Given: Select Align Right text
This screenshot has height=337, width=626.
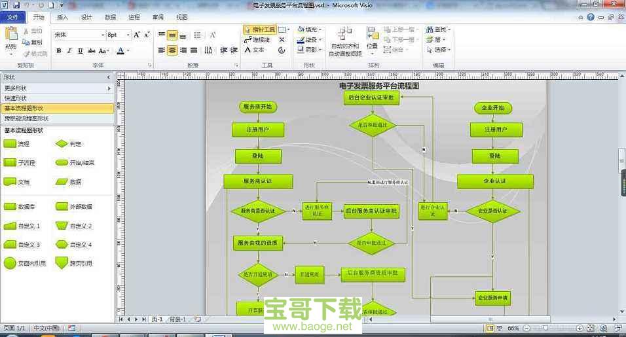Looking at the screenshot, I should coord(183,50).
